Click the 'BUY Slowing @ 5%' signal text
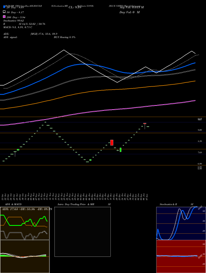Image resolution: width=206 pixels, height=273 pixels. click(65, 37)
